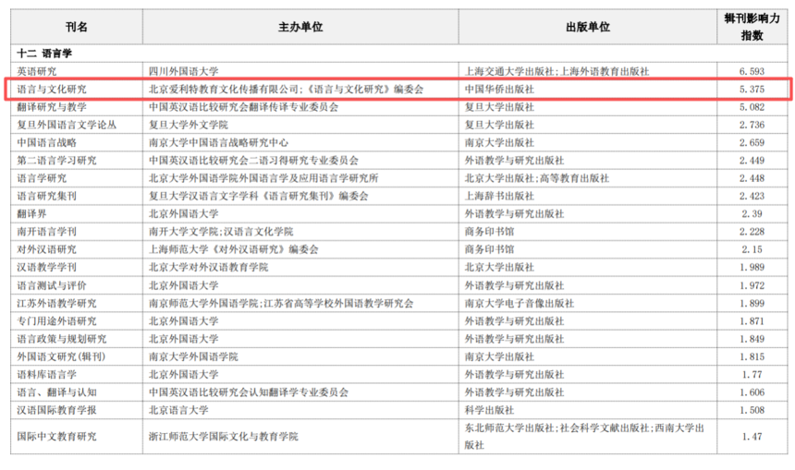
Task: Select journal name 英语研究
Action: coord(36,71)
